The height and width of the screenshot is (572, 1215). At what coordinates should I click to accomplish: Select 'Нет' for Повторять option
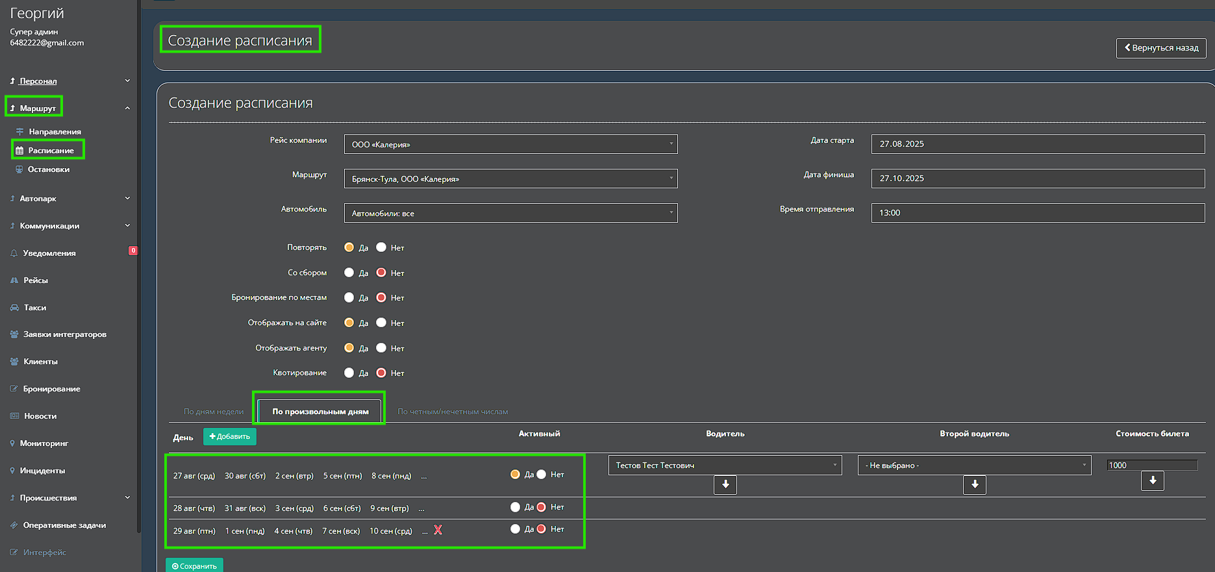(382, 247)
